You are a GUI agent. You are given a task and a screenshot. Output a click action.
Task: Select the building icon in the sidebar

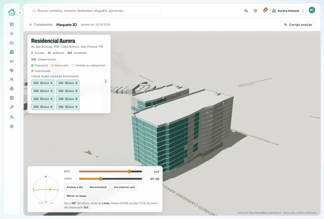(x=12, y=52)
